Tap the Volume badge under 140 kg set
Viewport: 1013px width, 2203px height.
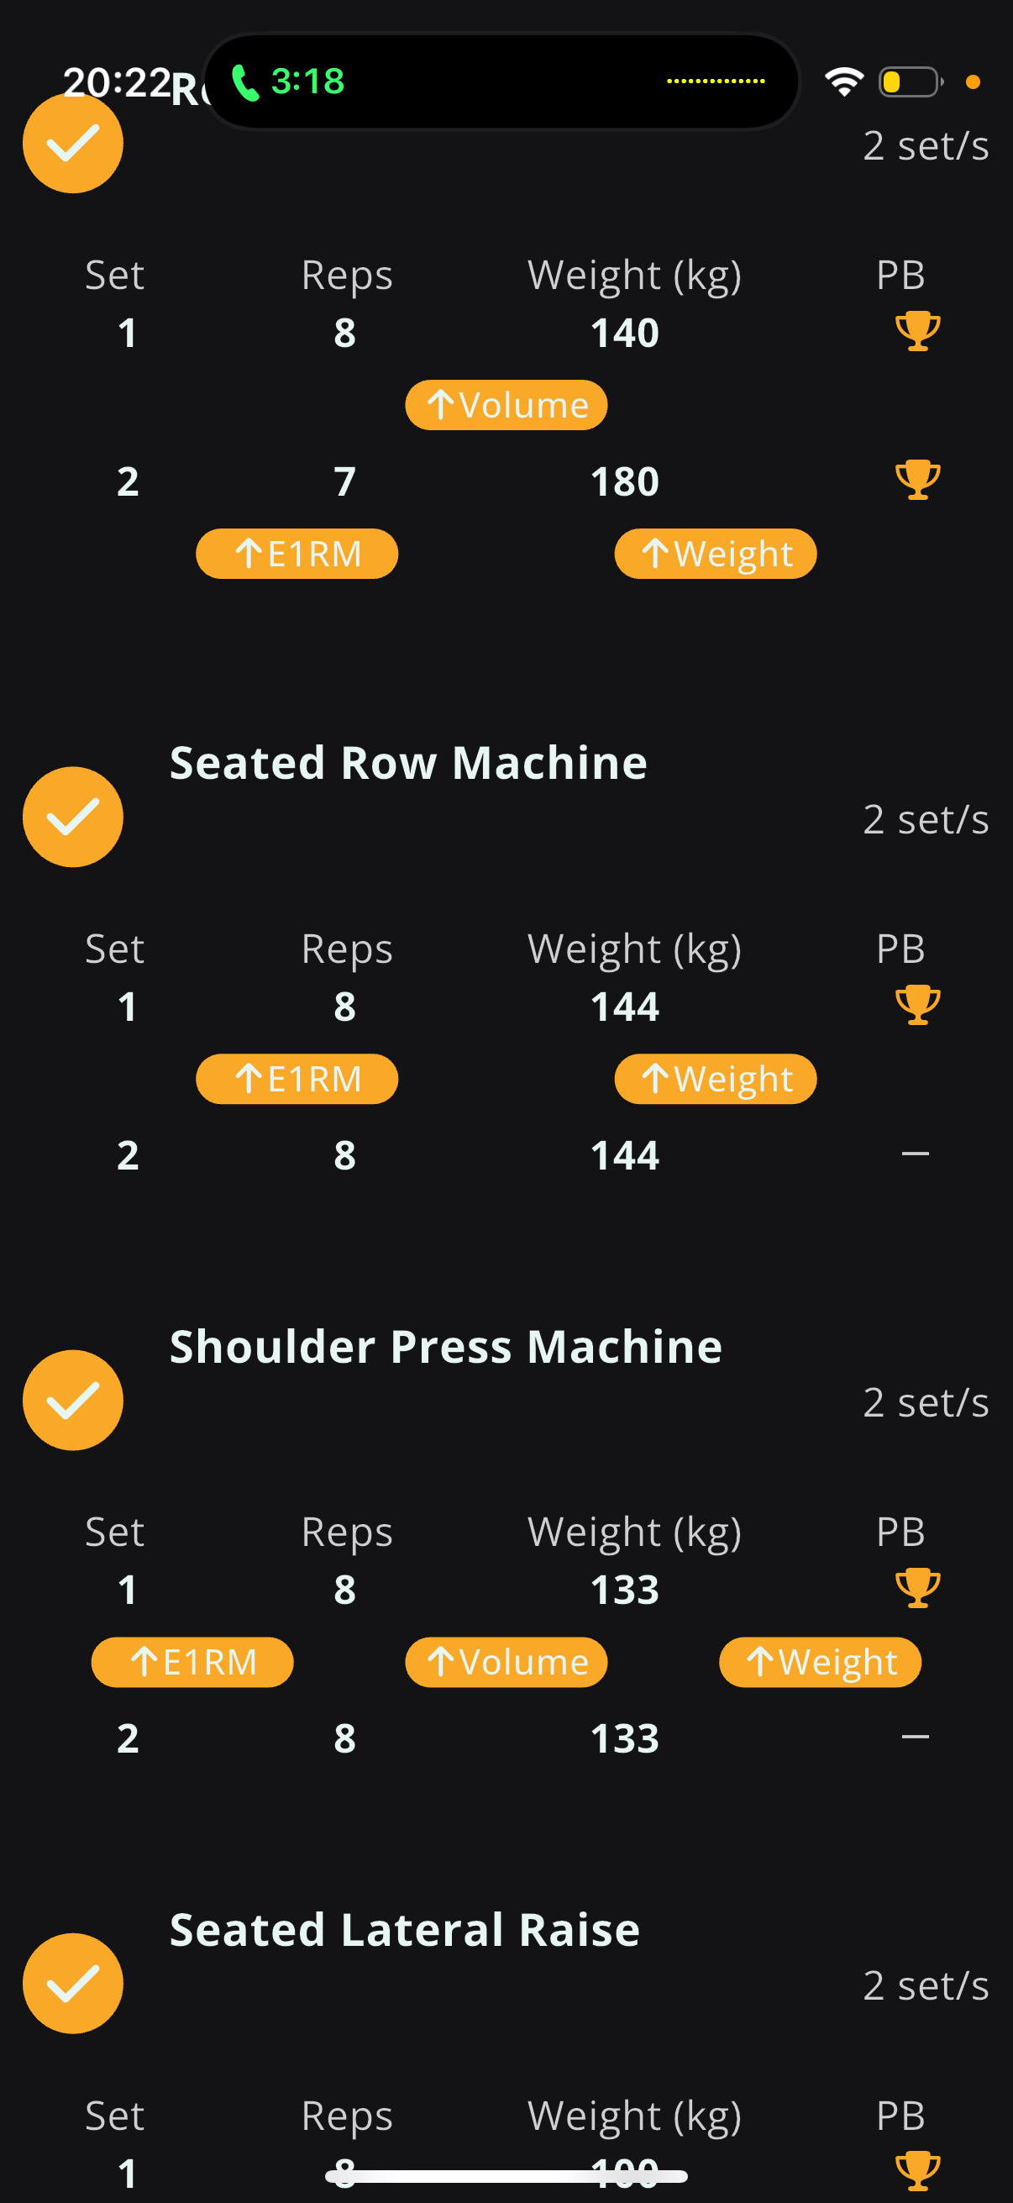[x=506, y=405]
